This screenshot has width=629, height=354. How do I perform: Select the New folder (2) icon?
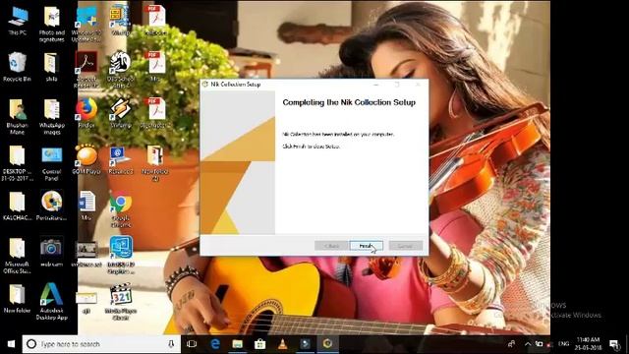(155, 163)
